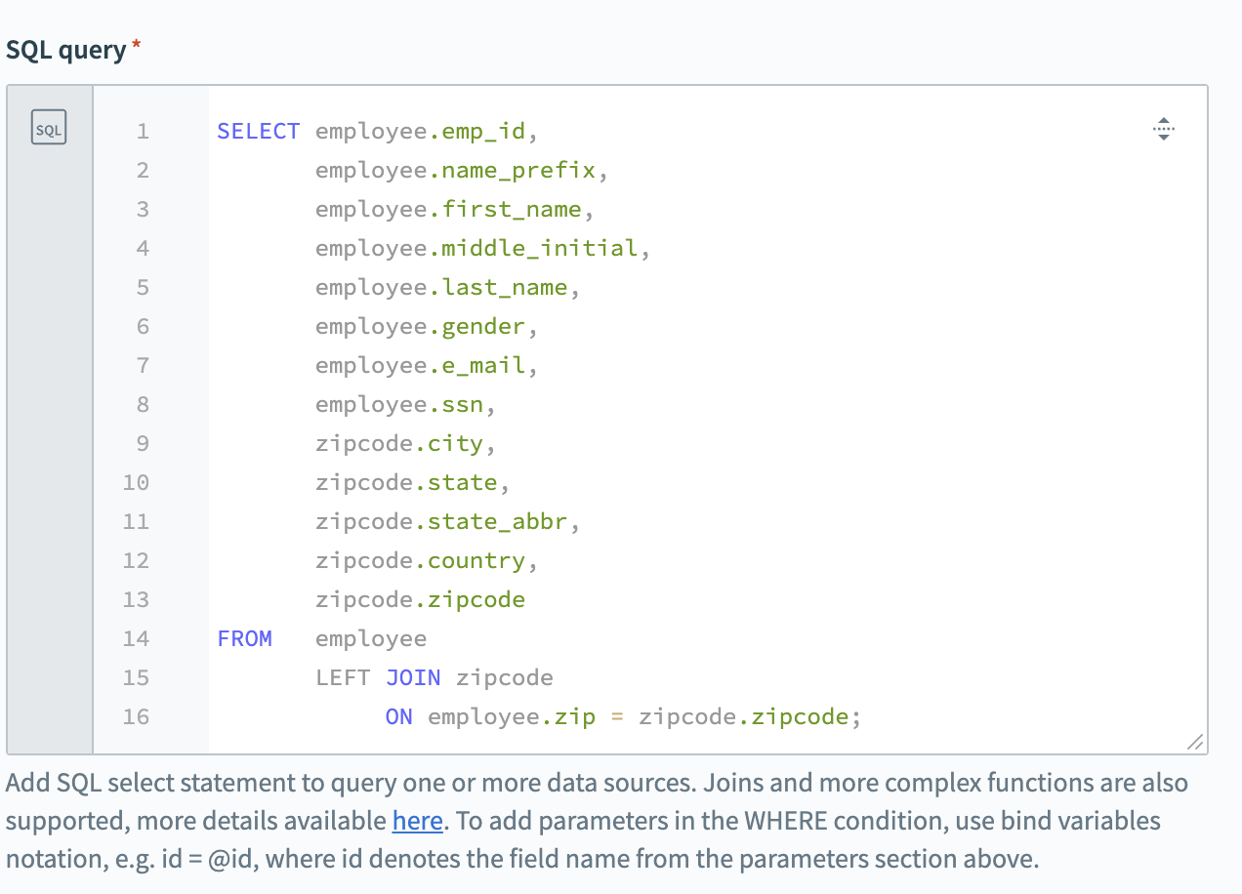Click line number 14 in the gutter
Viewport: 1242px width, 894px height.
pos(137,637)
